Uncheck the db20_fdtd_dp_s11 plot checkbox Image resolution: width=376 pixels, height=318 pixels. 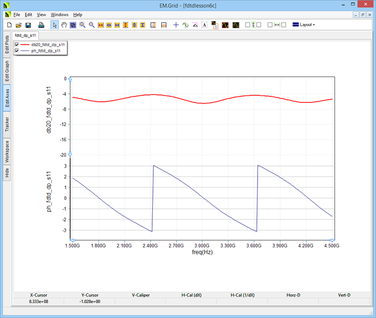(x=17, y=45)
